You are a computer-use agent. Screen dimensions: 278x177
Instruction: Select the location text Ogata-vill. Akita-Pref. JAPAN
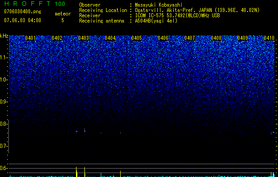tap(173, 10)
